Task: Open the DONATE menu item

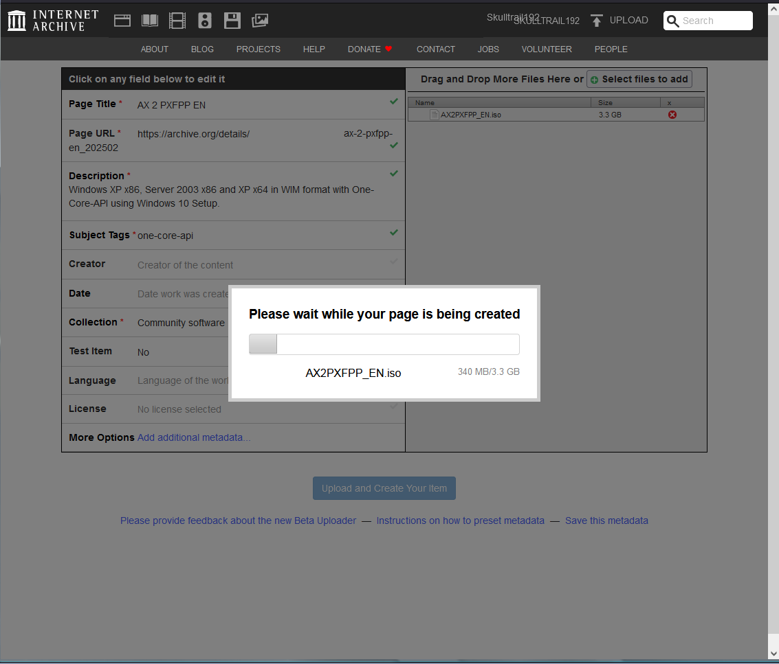Action: coord(364,49)
